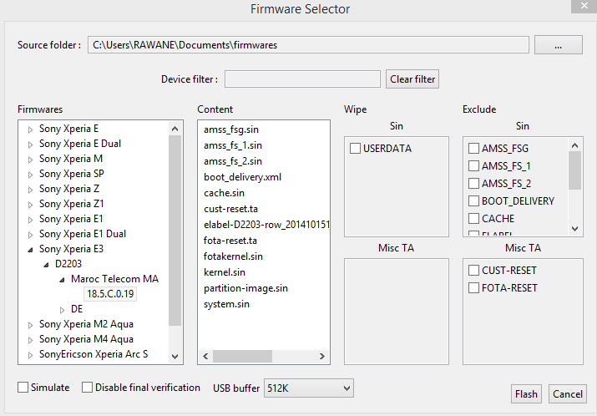This screenshot has width=597, height=416.
Task: Check the FOTA-RESET Misc TA checkbox
Action: 473,287
